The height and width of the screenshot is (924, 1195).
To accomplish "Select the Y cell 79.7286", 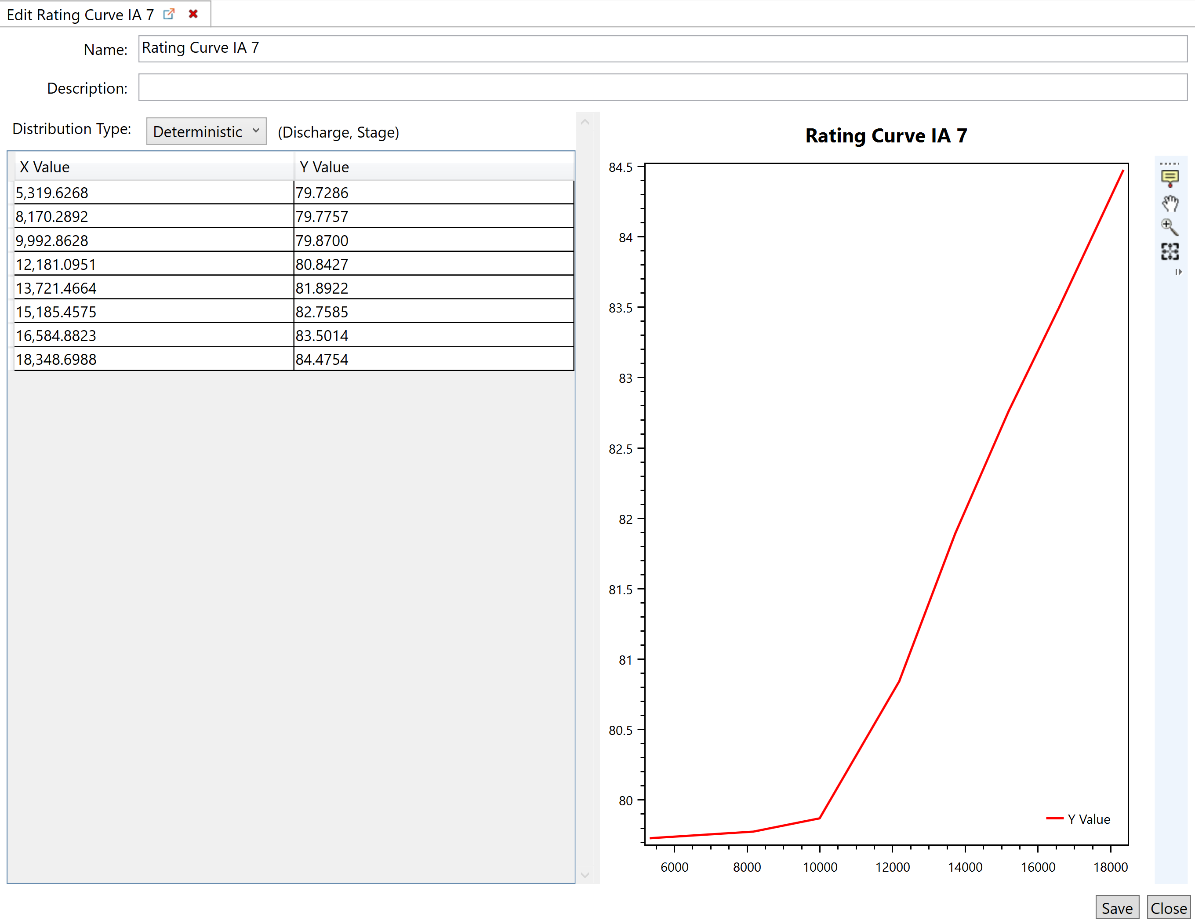I will click(434, 193).
